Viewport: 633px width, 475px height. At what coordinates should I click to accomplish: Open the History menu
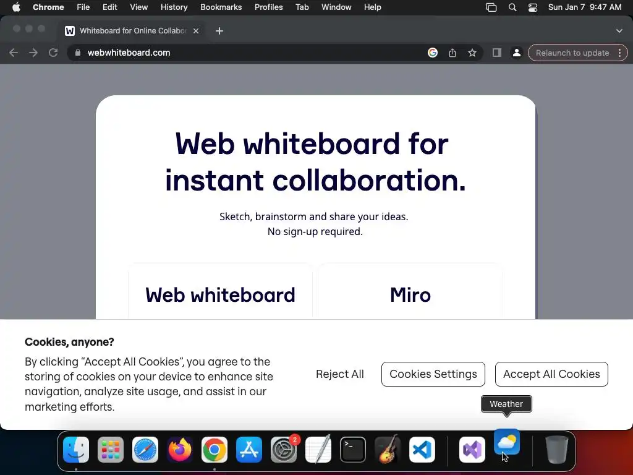click(174, 7)
